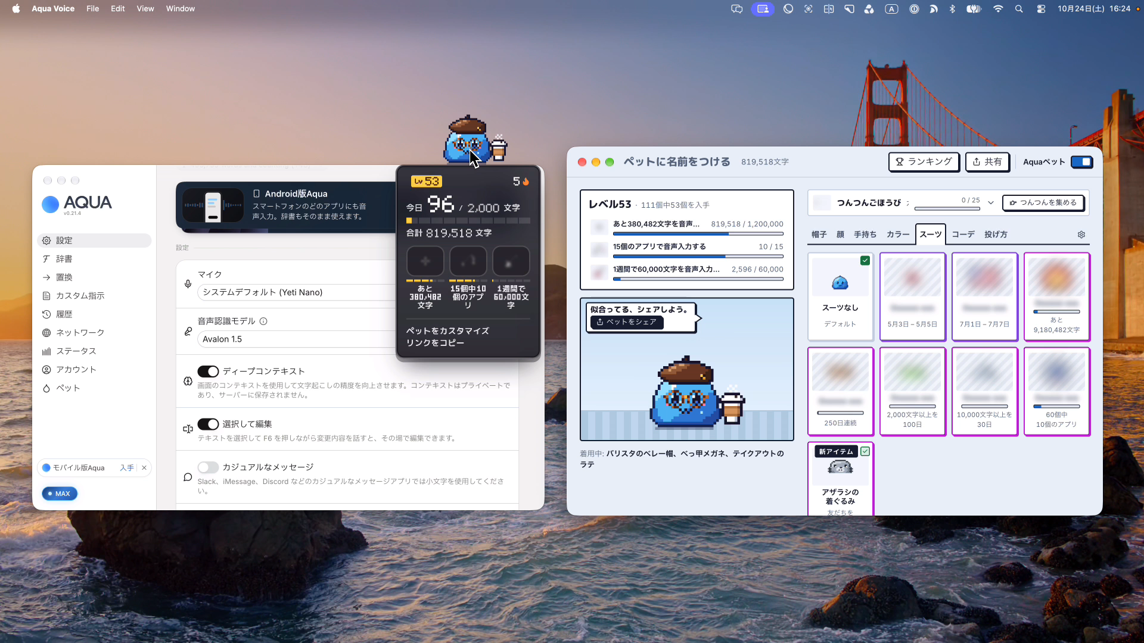The image size is (1144, 643).
Task: Click the つんつんを集める button
Action: pyautogui.click(x=1043, y=202)
